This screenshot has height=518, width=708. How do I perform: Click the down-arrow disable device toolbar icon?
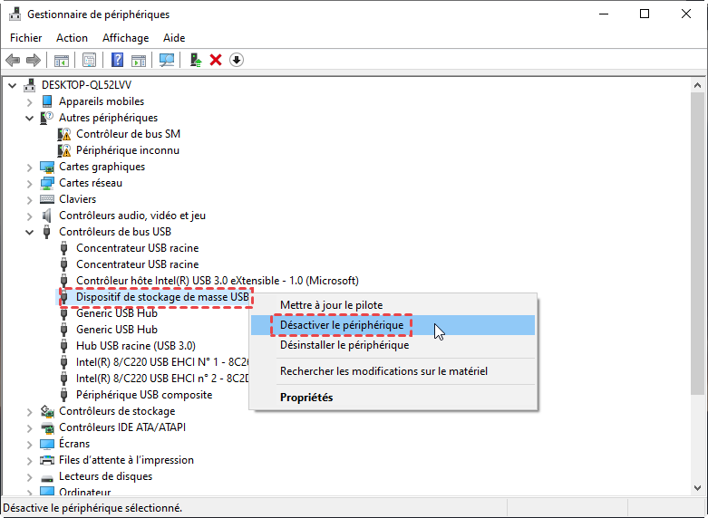point(237,60)
